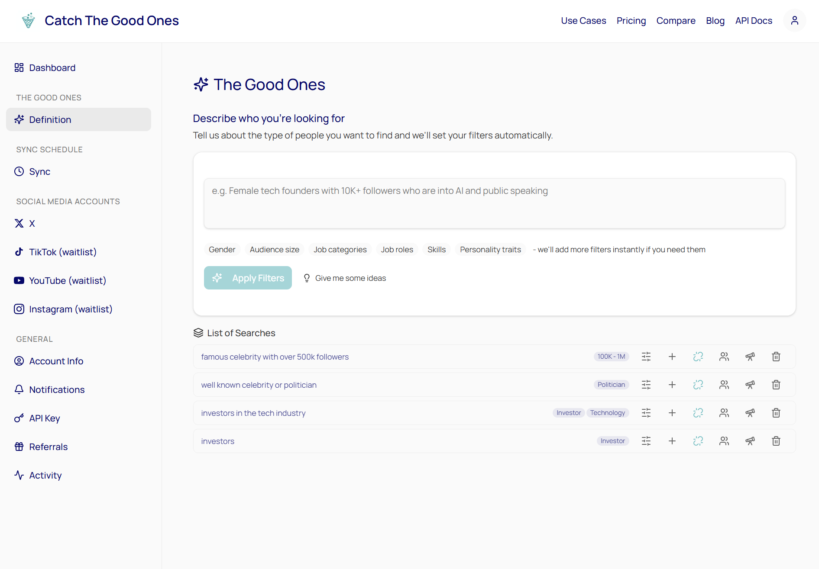Viewport: 819px width, 569px height.
Task: View the Activity page
Action: (78, 476)
